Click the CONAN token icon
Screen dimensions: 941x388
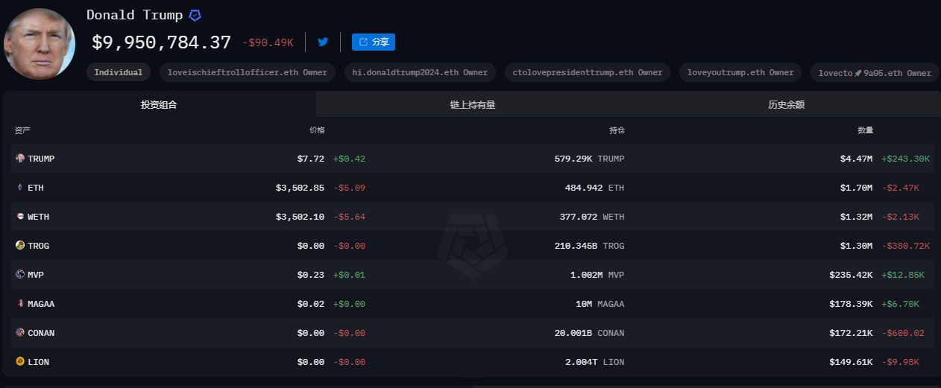click(x=20, y=333)
